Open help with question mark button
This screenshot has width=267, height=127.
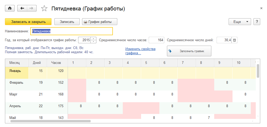pos(257,22)
